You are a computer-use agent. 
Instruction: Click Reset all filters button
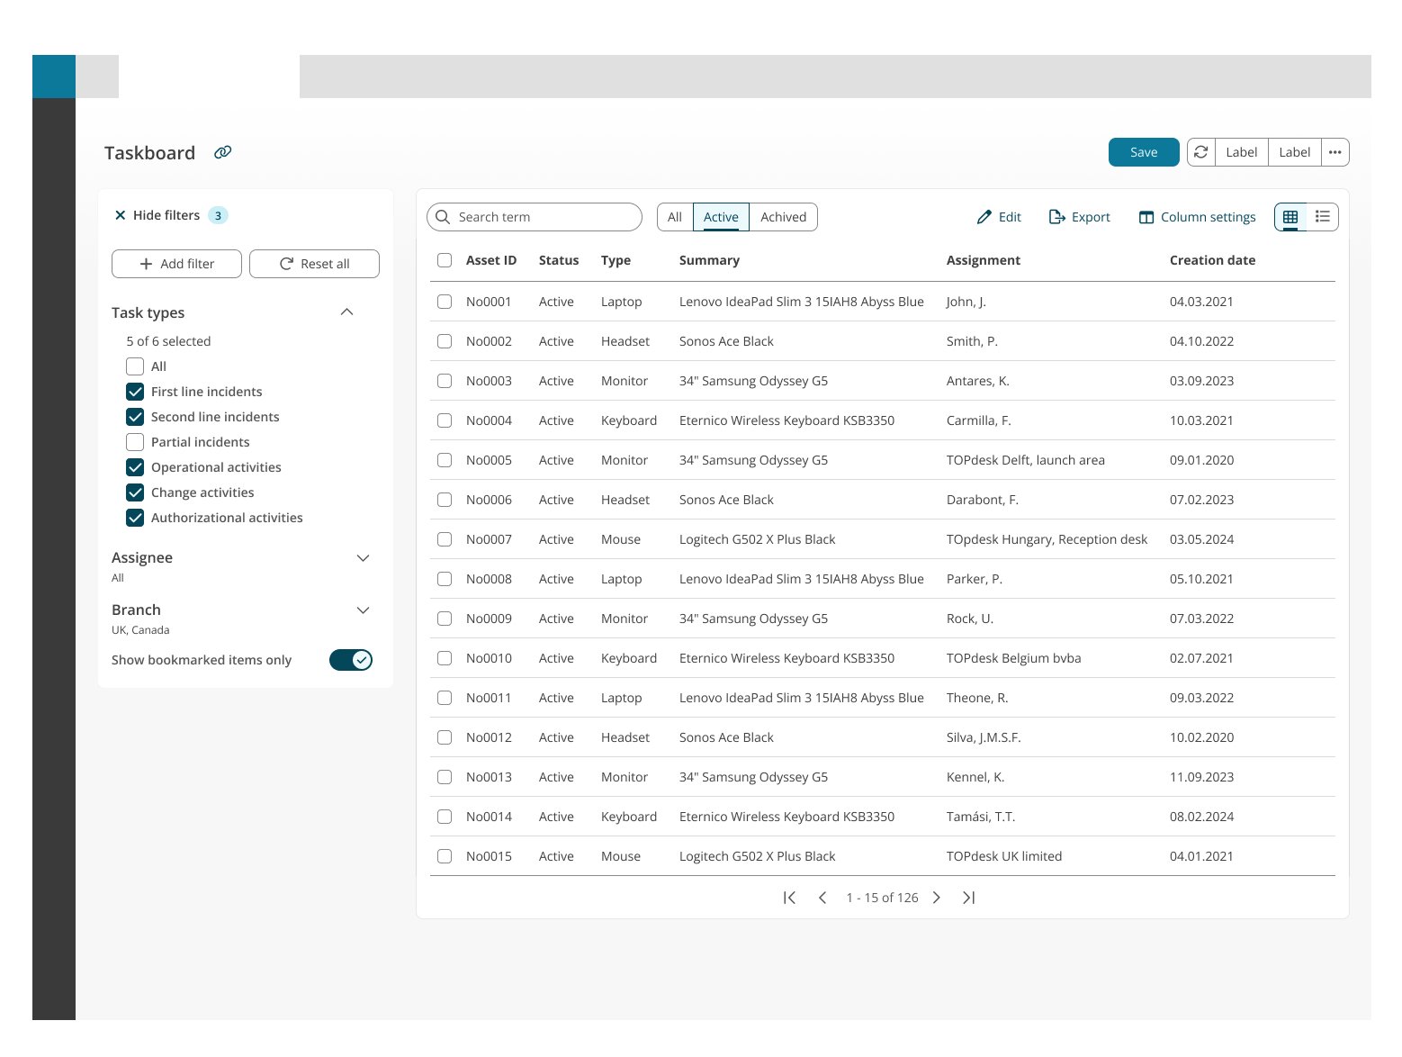314,264
